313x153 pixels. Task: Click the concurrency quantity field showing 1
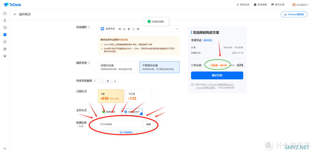[108, 81]
